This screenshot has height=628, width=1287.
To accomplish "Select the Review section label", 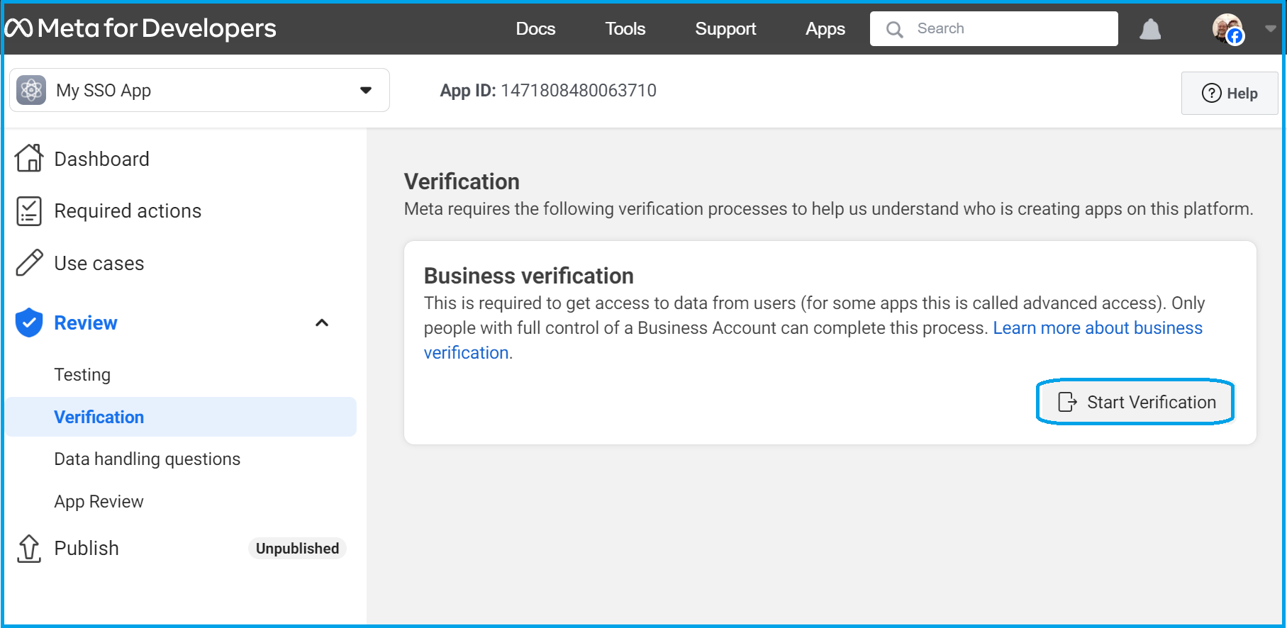I will [x=86, y=323].
